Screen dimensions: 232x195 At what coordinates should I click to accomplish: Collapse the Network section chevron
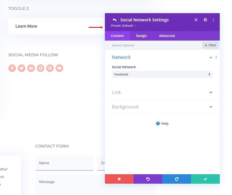pyautogui.click(x=211, y=58)
